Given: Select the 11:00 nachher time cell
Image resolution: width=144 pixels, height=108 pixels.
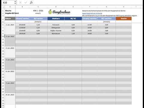Looking at the screenshot, I should pos(90,25).
